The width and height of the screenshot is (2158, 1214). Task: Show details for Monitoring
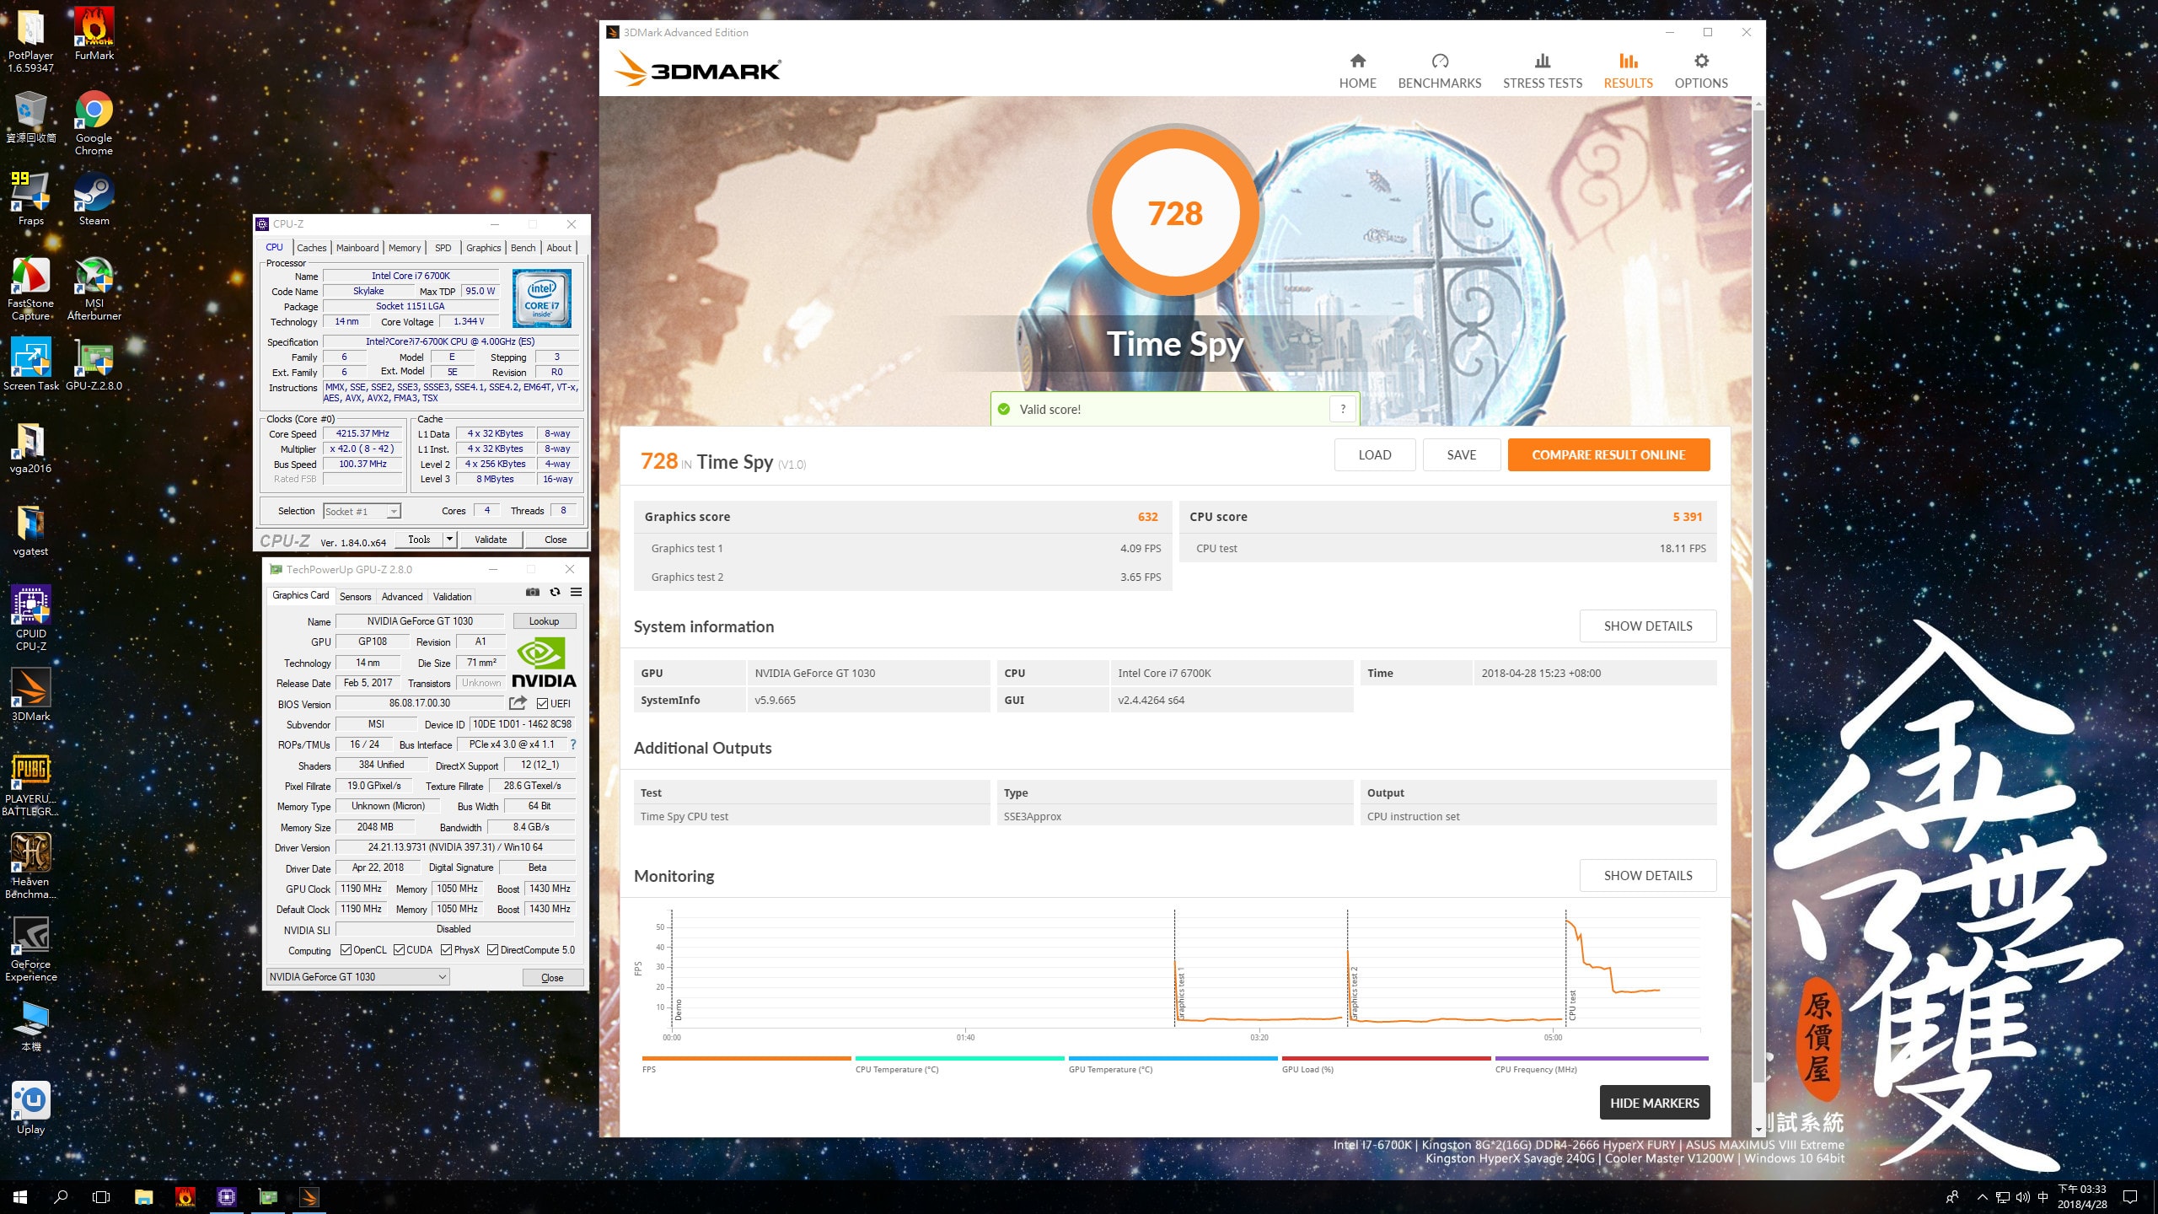(x=1648, y=875)
